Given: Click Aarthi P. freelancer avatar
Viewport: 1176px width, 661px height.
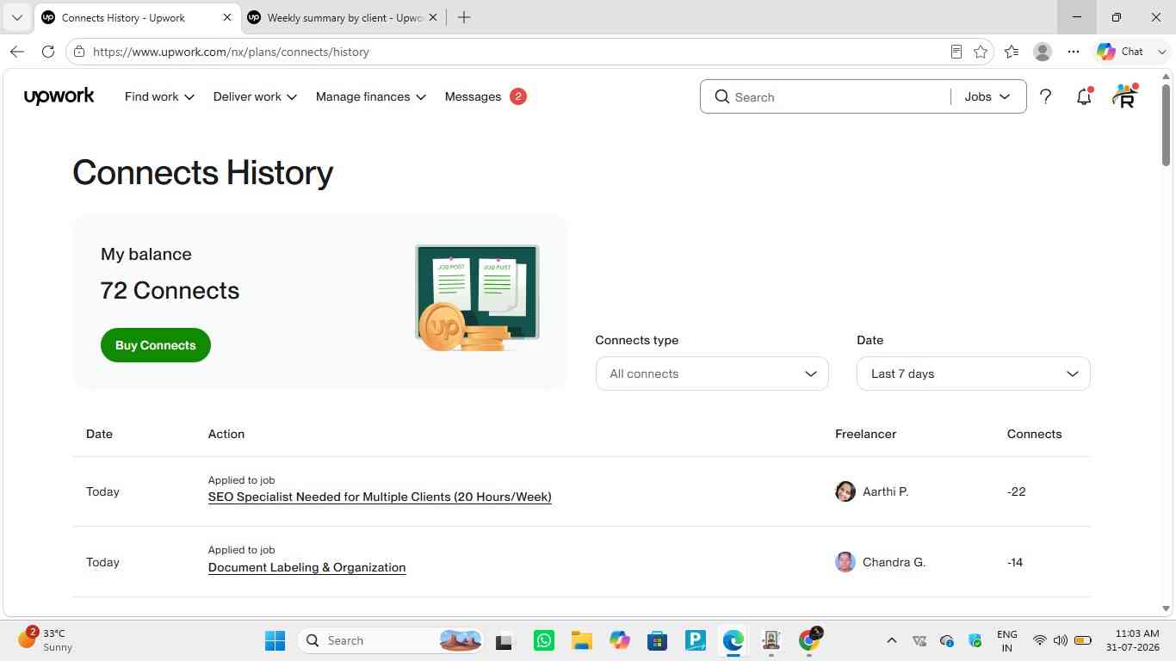Looking at the screenshot, I should (845, 491).
